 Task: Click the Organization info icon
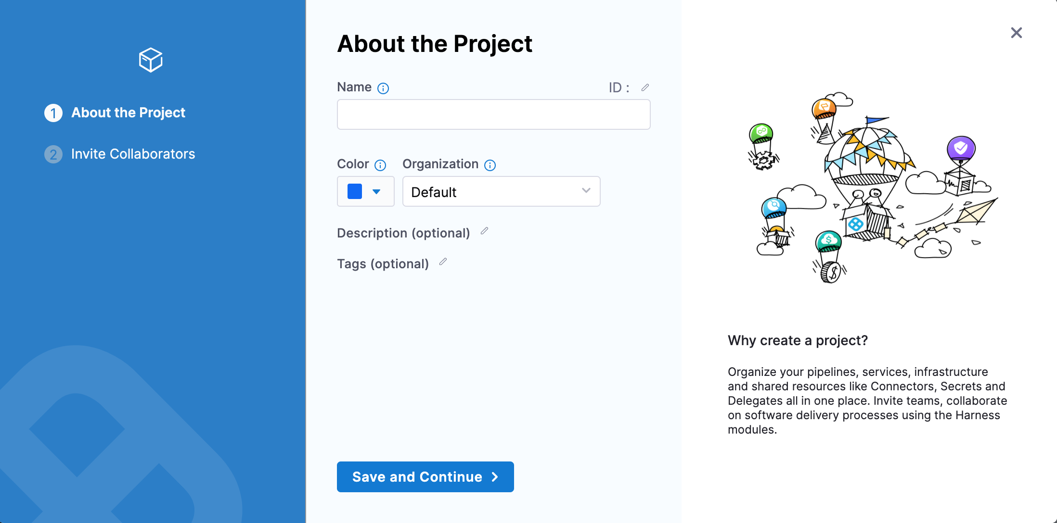point(490,165)
